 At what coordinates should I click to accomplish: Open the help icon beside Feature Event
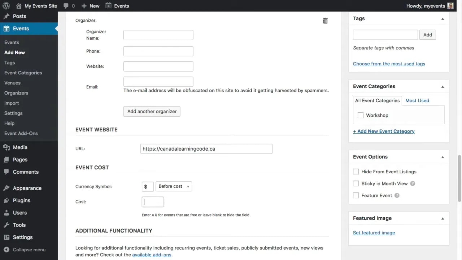coord(397,195)
